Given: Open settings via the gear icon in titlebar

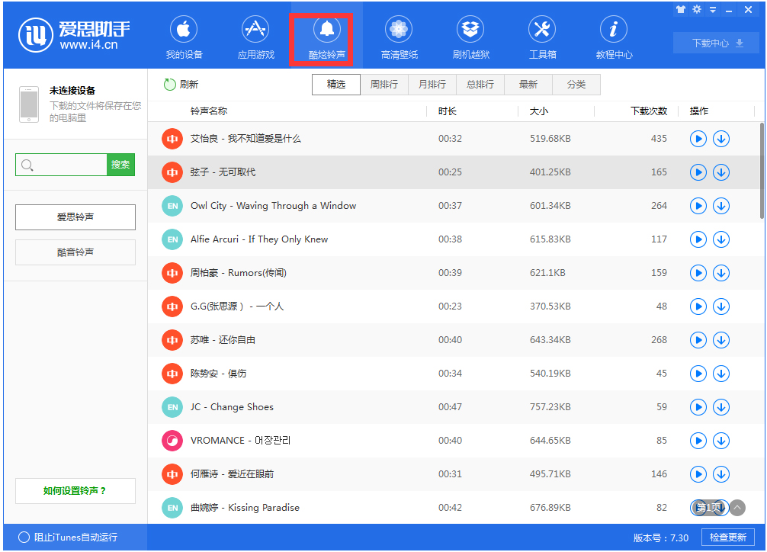Looking at the screenshot, I should point(695,9).
